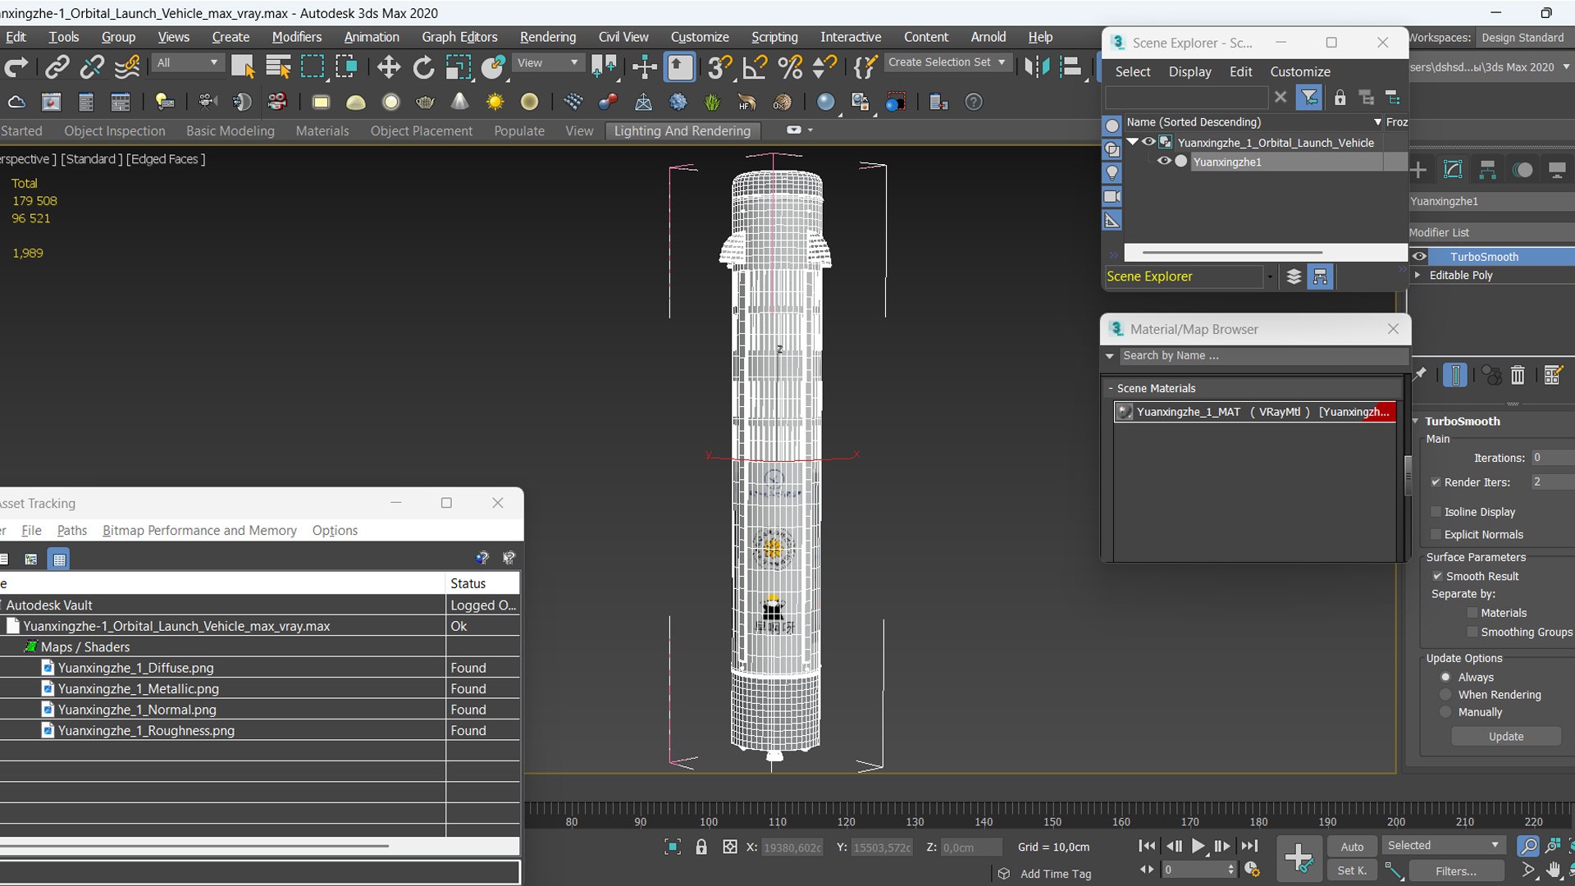Click the Select and Link tool
Image resolution: width=1575 pixels, height=886 pixels.
coord(57,67)
